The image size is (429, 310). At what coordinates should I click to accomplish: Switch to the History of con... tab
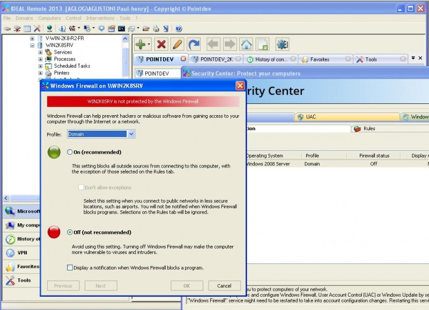click(271, 59)
